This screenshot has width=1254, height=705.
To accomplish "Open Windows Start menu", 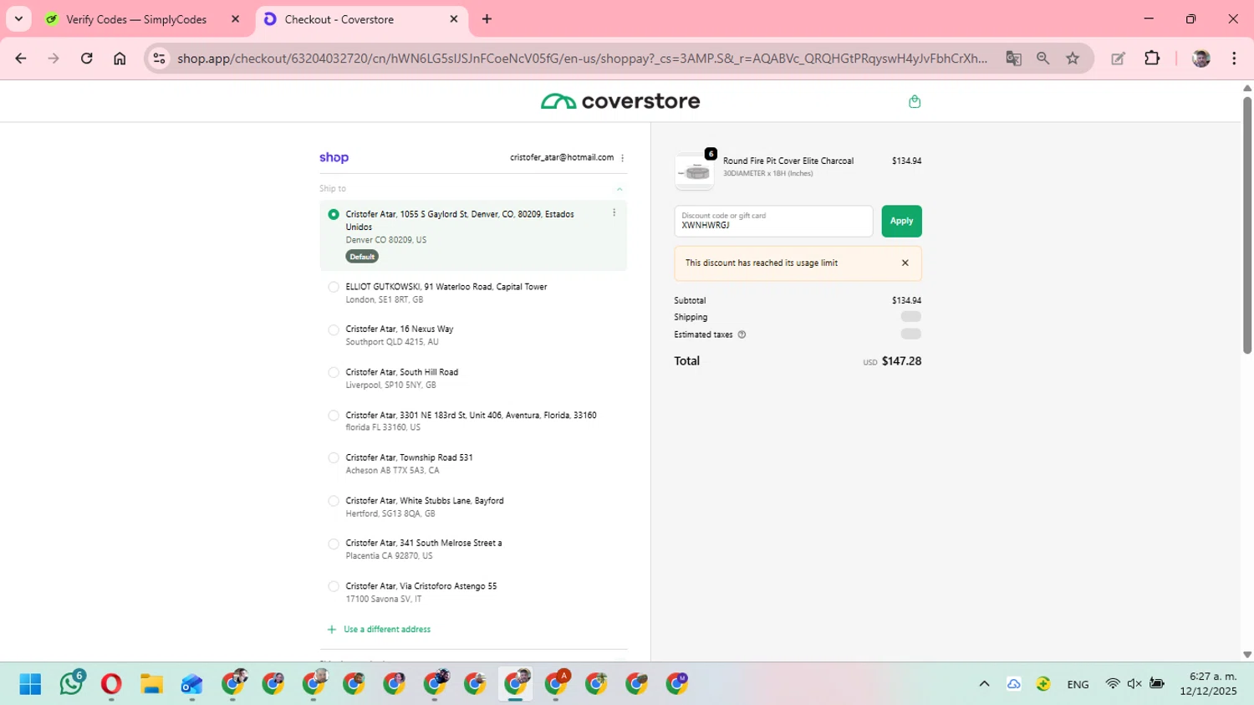I will click(x=30, y=684).
